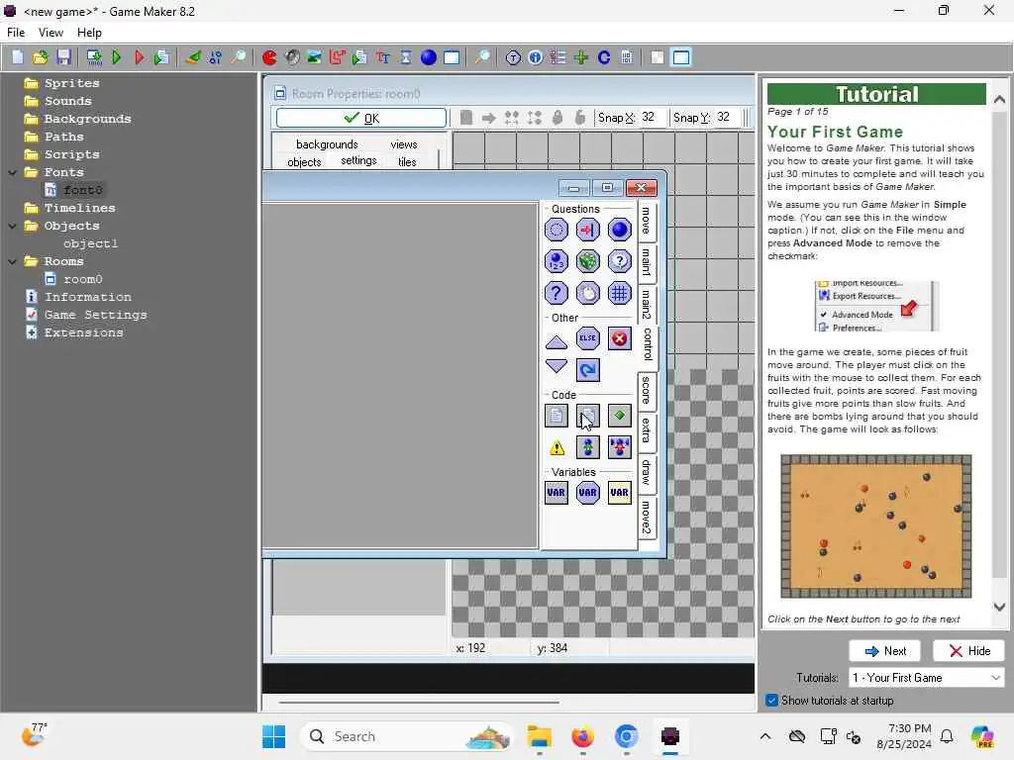Screen dimensions: 1014x760
Task: Select the Test Chance green dice action
Action: pyautogui.click(x=588, y=261)
